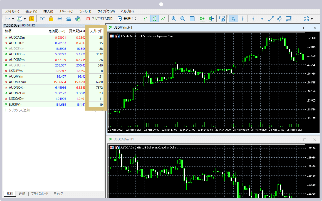The width and height of the screenshot is (322, 201).
Task: Select AUDNOKm symbol row
Action: click(53, 87)
